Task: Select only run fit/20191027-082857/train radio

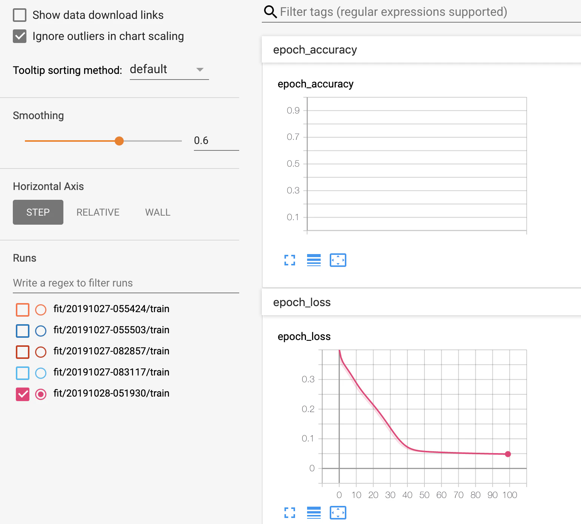Action: point(41,352)
